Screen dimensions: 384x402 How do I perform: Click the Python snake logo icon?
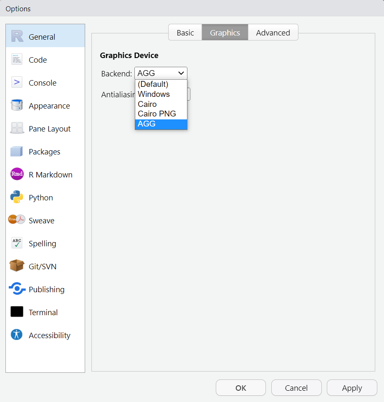pyautogui.click(x=17, y=197)
